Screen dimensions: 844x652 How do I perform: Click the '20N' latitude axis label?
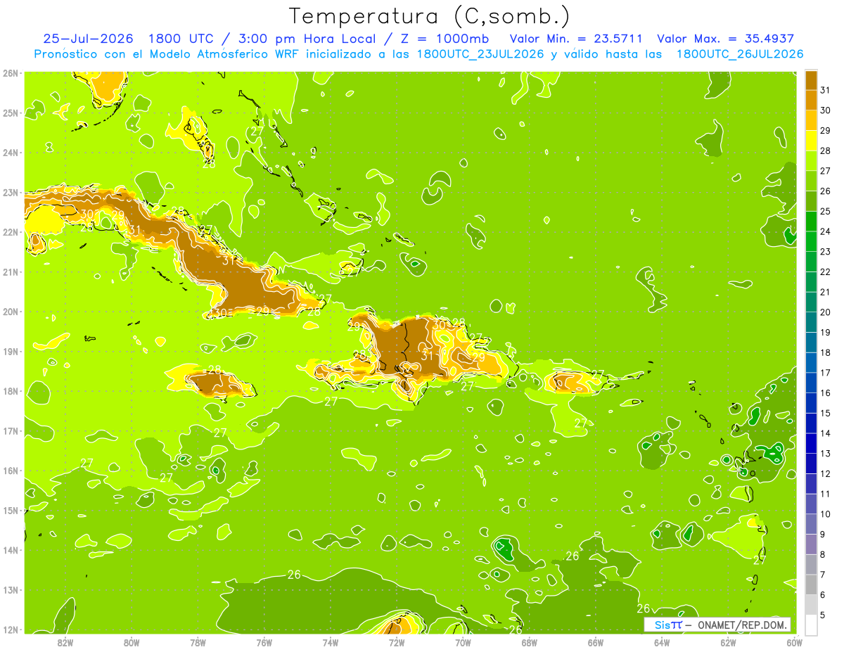click(x=11, y=312)
